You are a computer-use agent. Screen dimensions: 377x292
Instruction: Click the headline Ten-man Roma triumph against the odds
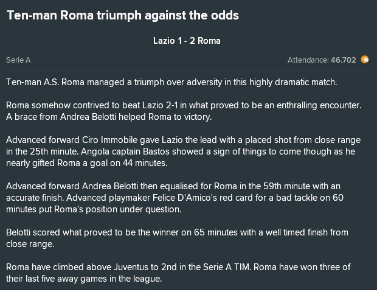pyautogui.click(x=123, y=15)
